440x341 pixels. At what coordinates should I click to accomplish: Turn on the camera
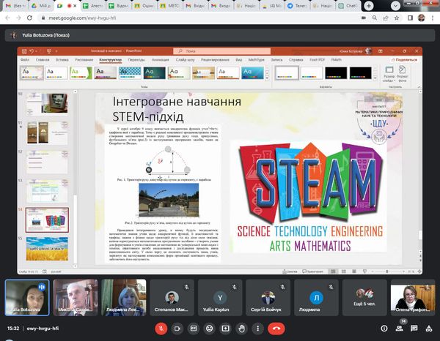click(x=179, y=329)
